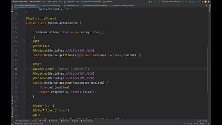Open Search Everywhere magnifier
The image size is (222, 125).
coord(202,2)
